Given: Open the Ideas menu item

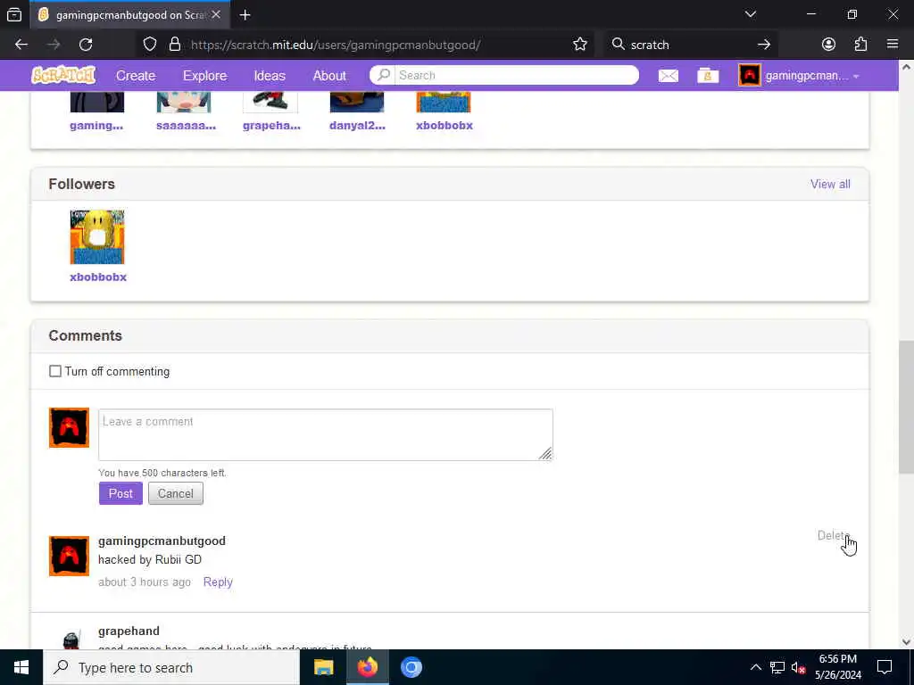Looking at the screenshot, I should (270, 75).
